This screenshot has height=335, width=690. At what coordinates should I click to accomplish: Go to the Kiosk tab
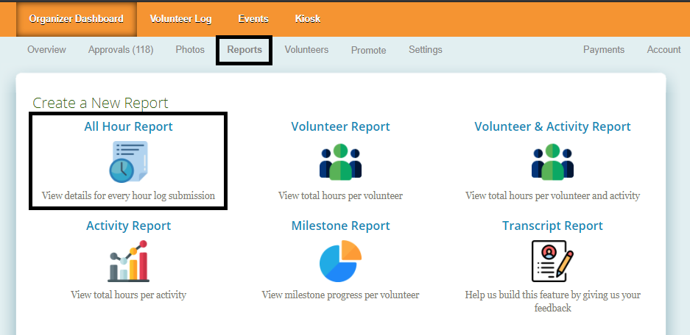308,19
